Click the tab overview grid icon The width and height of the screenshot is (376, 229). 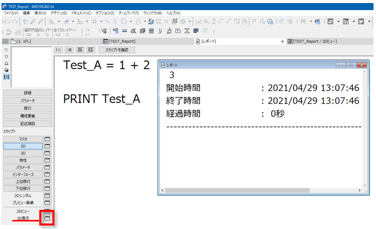coord(5,41)
